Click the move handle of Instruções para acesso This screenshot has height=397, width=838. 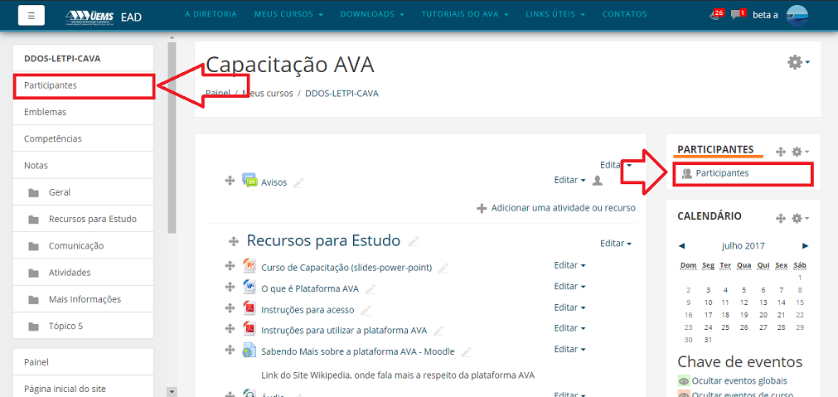coord(230,307)
